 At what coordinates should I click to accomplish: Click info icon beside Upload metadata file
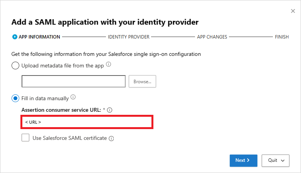point(108,65)
